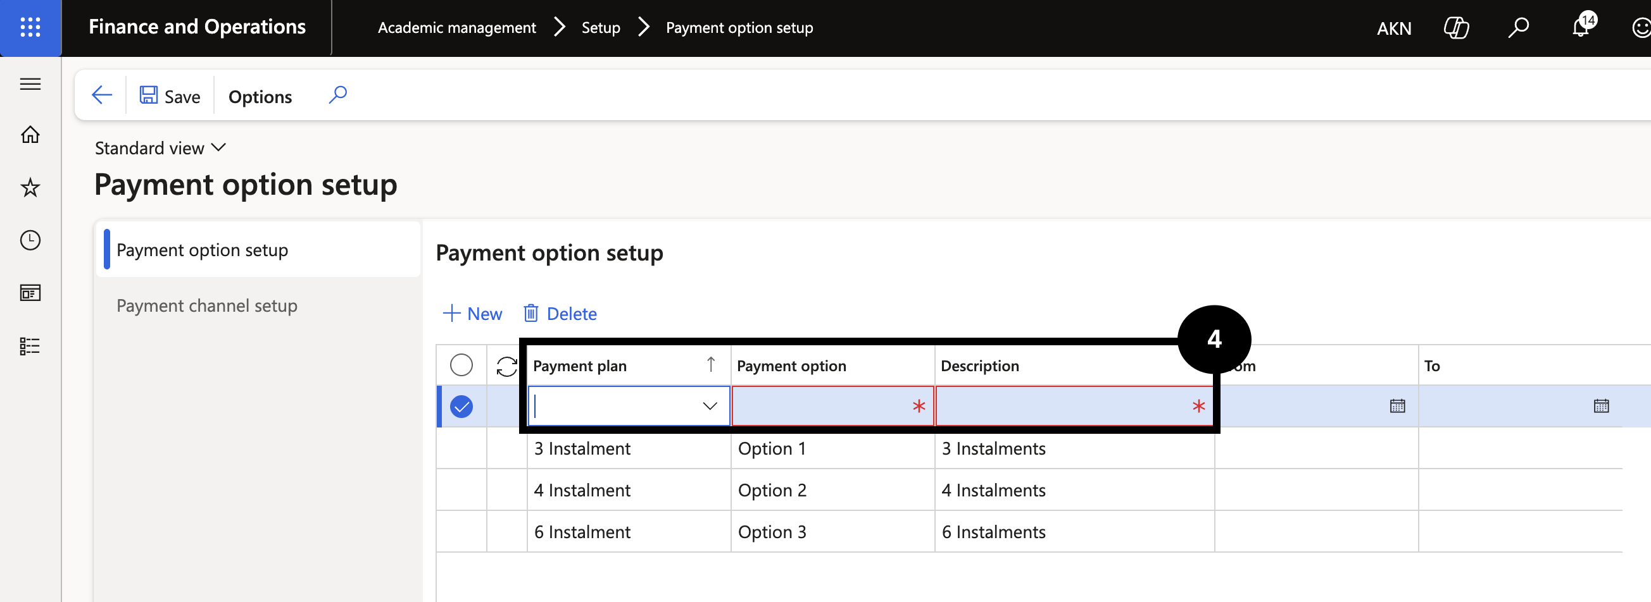Select the Payment channel setup tab
Viewport: 1651px width, 602px height.
(258, 305)
